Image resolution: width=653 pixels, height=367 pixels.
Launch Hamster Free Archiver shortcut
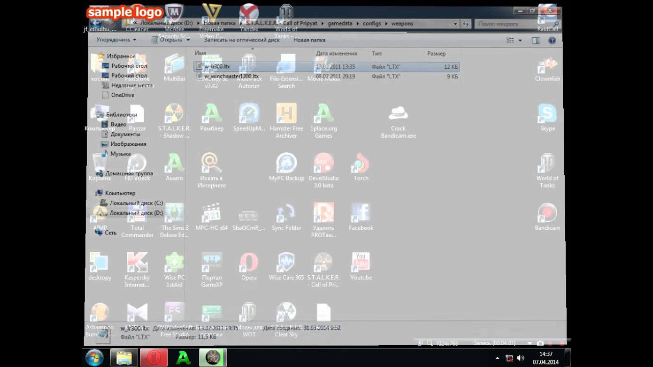(x=286, y=121)
